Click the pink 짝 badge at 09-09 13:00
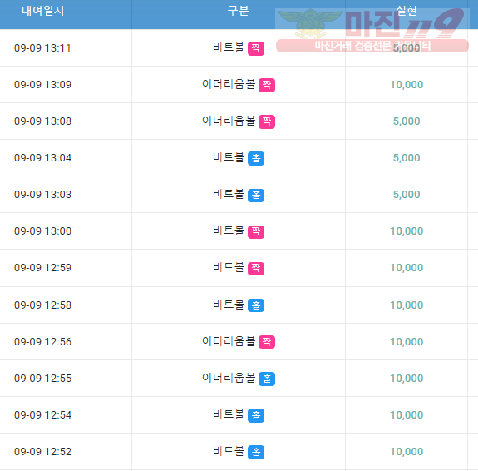The height and width of the screenshot is (471, 478). point(256,231)
